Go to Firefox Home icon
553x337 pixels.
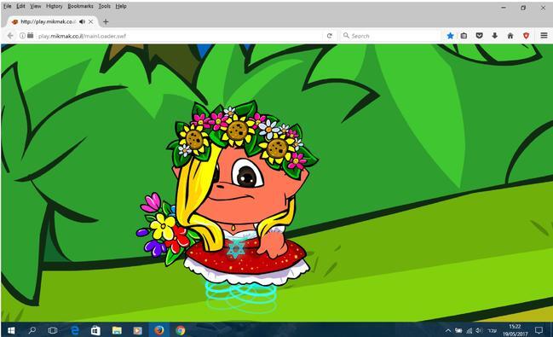(510, 36)
